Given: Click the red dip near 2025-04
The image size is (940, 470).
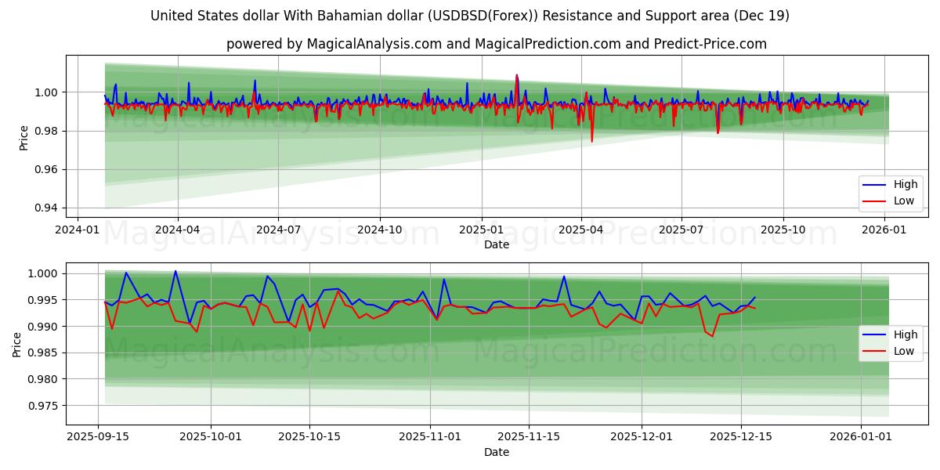Looking at the screenshot, I should pos(592,139).
